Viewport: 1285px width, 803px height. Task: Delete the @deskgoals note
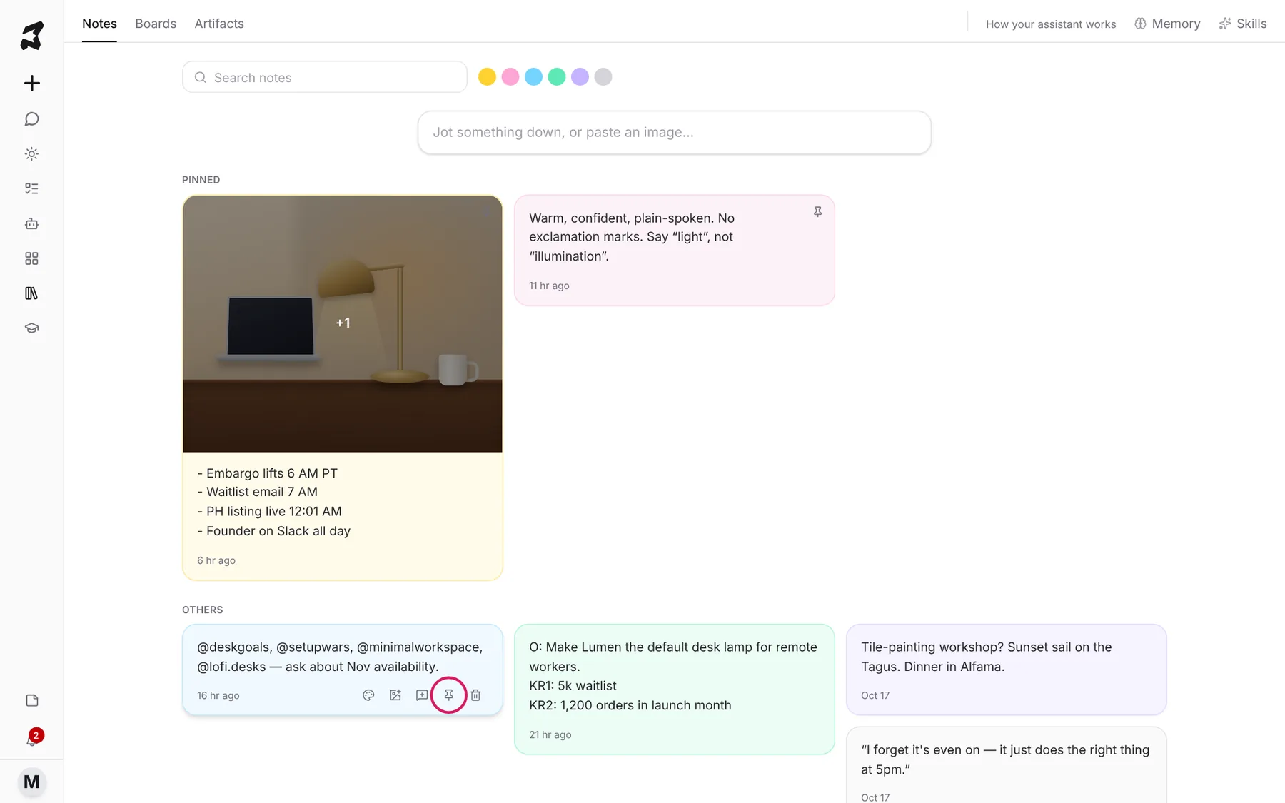475,695
